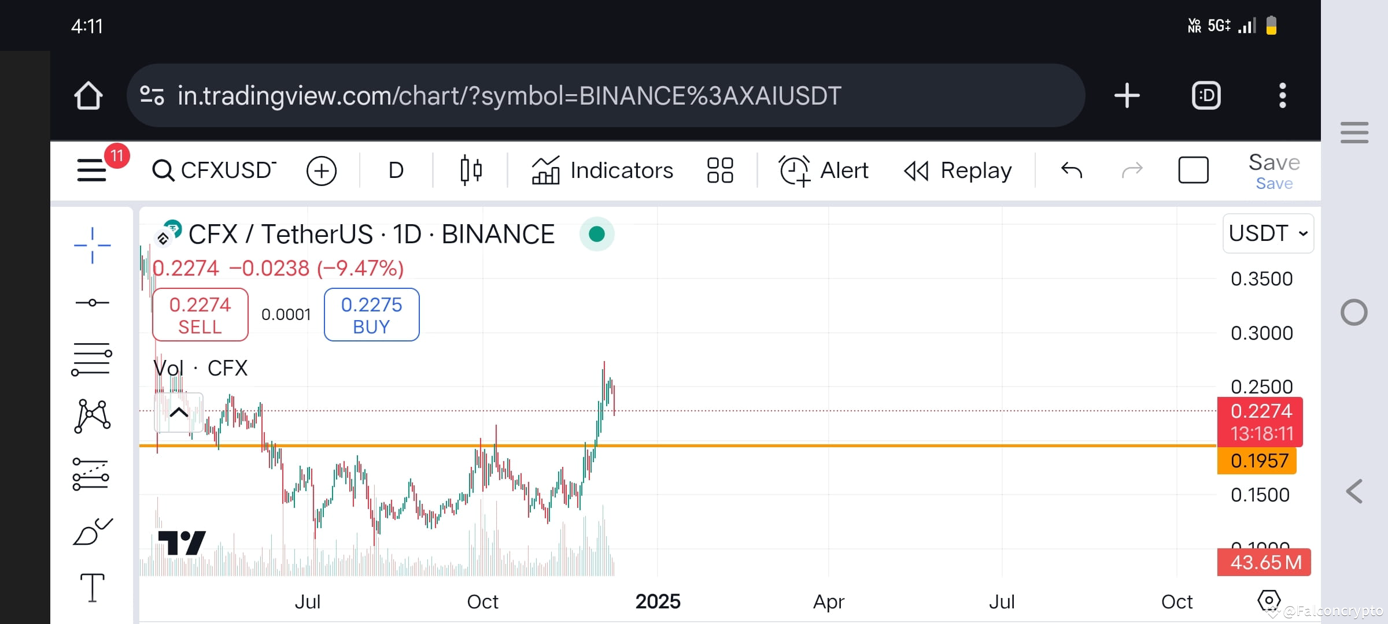Open the browser three-dot menu

tap(1283, 96)
